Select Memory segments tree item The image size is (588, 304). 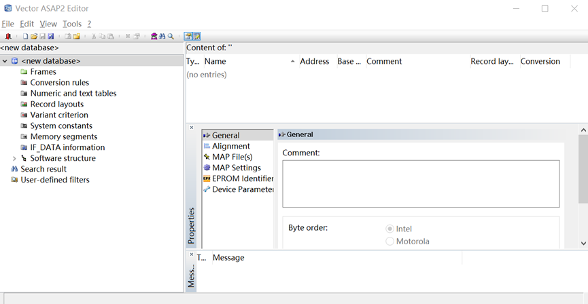click(64, 137)
